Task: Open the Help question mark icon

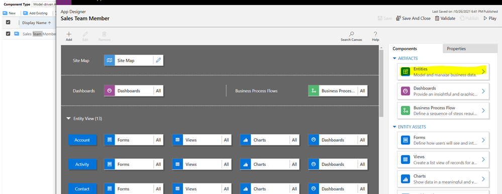Action: [x=375, y=34]
